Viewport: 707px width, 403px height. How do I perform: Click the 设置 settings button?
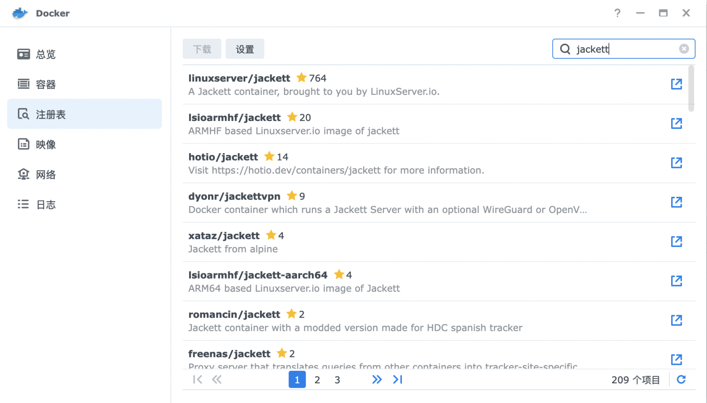click(245, 49)
